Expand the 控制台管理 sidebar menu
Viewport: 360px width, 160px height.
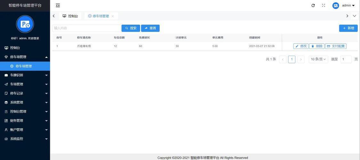pyautogui.click(x=25, y=112)
